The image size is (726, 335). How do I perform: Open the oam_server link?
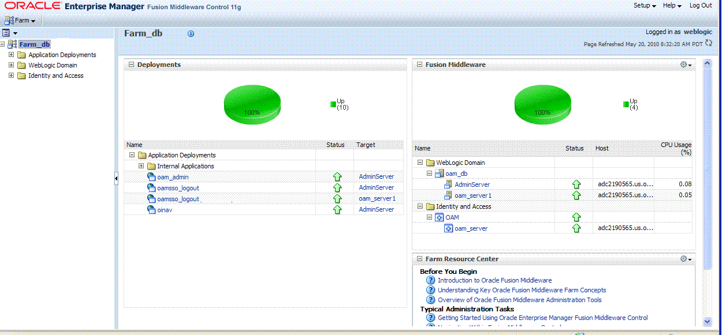pos(471,228)
